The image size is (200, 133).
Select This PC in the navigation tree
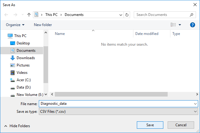(17, 36)
